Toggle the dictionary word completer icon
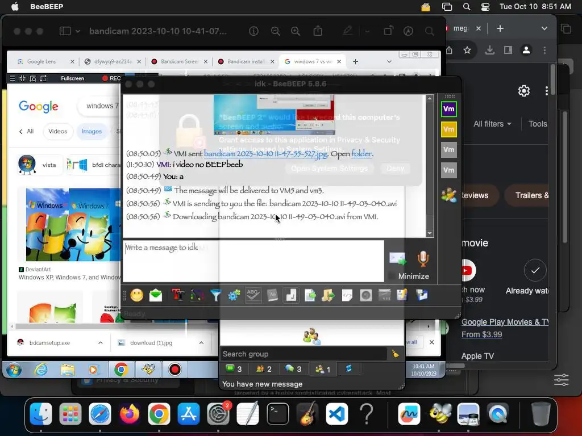This screenshot has height=436, width=582. pyautogui.click(x=272, y=295)
